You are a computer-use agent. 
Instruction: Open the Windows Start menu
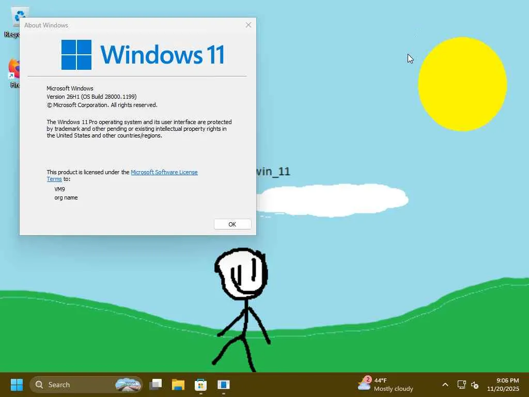[x=17, y=385]
